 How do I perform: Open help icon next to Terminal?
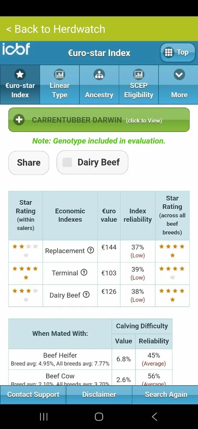(x=84, y=272)
